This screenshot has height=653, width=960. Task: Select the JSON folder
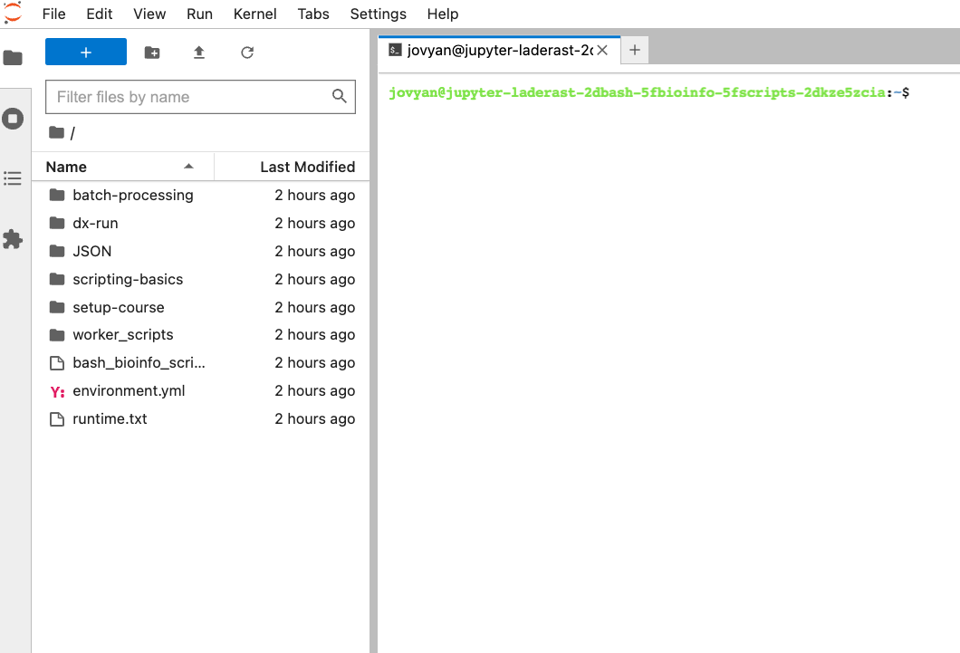[x=200, y=252]
